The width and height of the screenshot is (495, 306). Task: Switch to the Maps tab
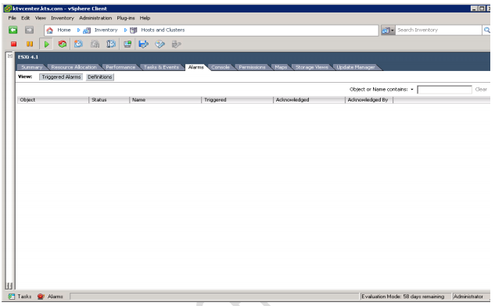tap(281, 67)
